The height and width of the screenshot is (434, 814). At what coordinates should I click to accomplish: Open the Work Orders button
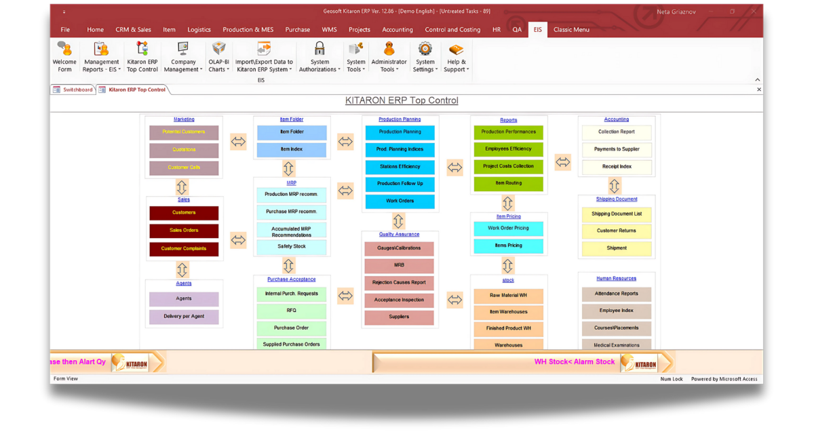point(400,201)
